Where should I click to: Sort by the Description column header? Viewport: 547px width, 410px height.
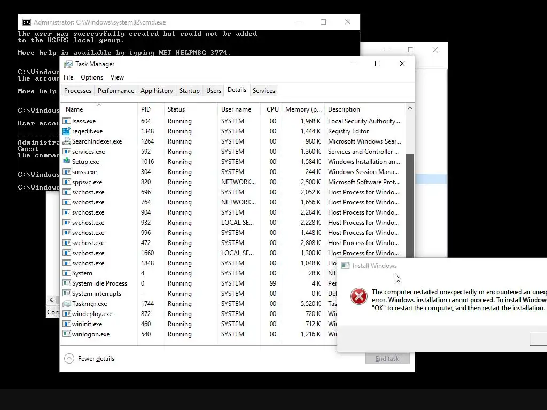[365, 109]
